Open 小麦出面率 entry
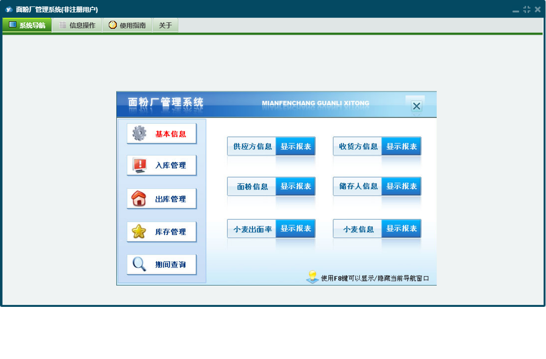The image size is (546, 359). coord(252,228)
